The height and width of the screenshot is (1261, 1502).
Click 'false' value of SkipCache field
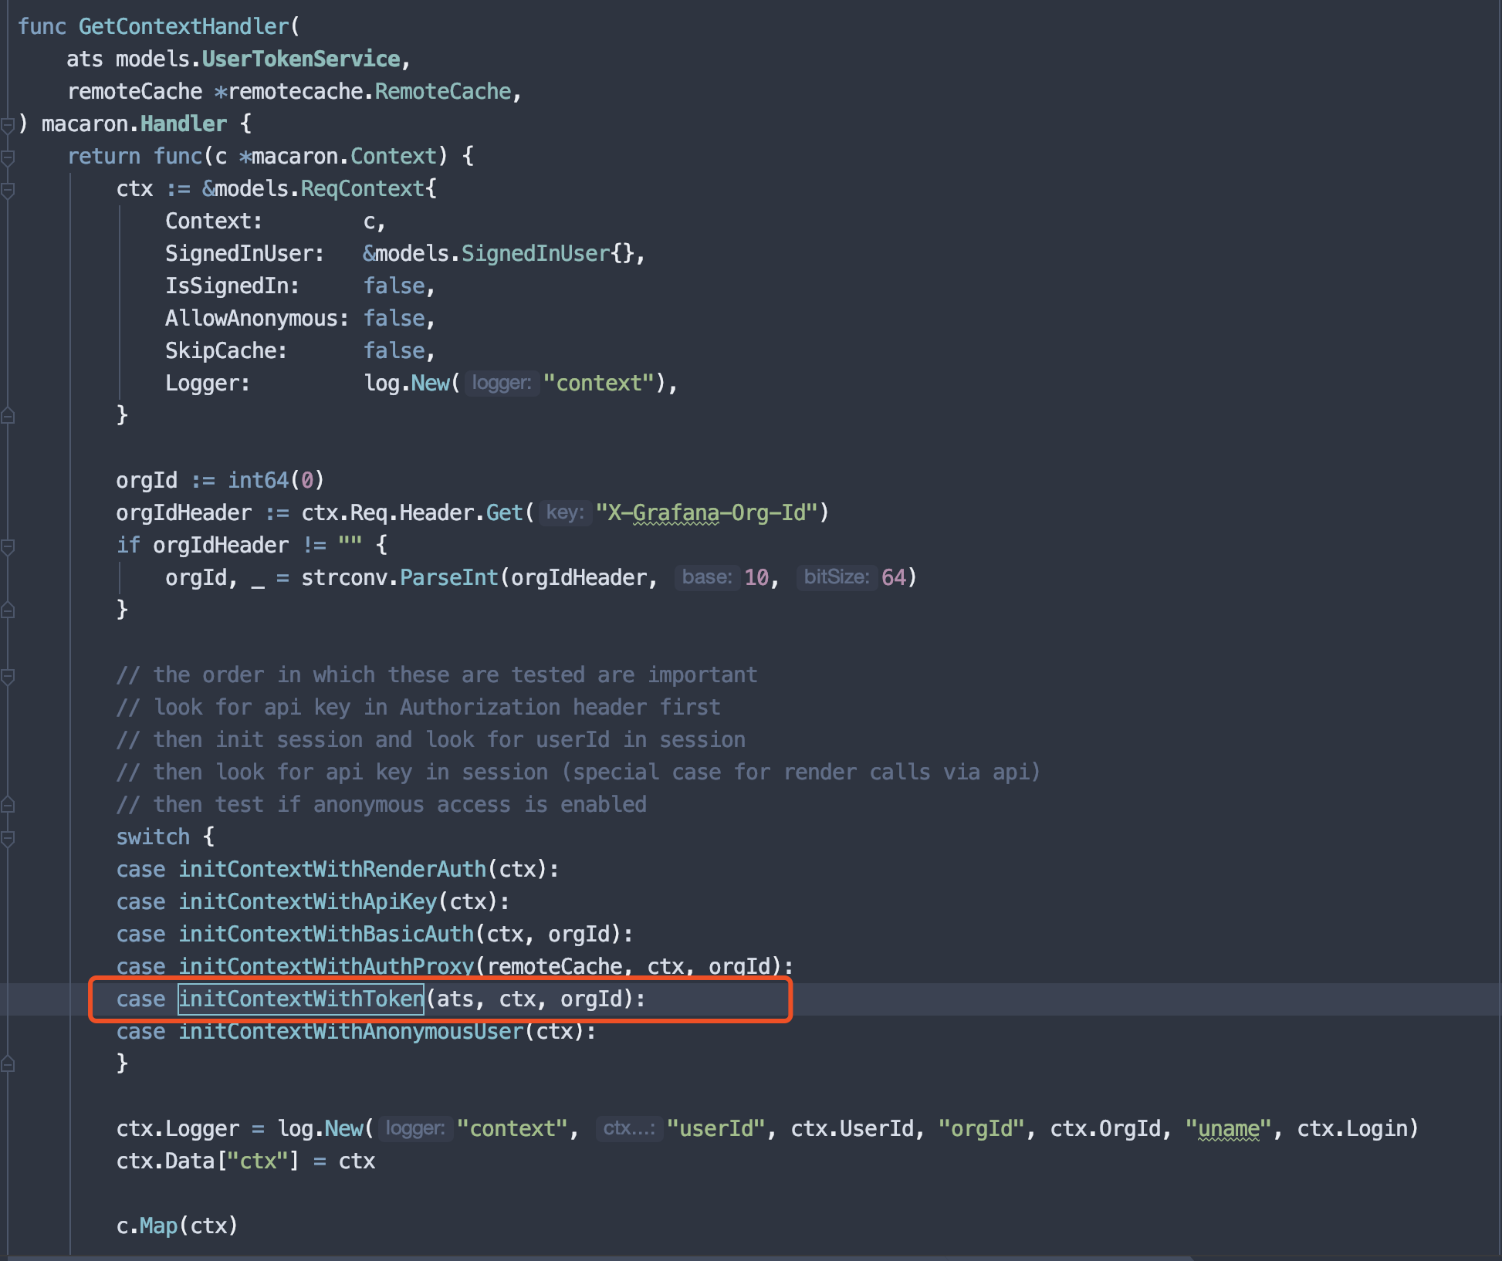394,350
